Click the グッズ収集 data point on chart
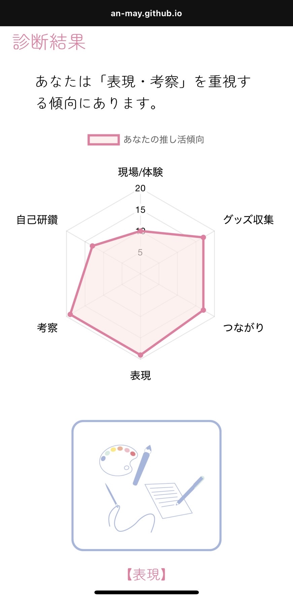 (x=203, y=238)
